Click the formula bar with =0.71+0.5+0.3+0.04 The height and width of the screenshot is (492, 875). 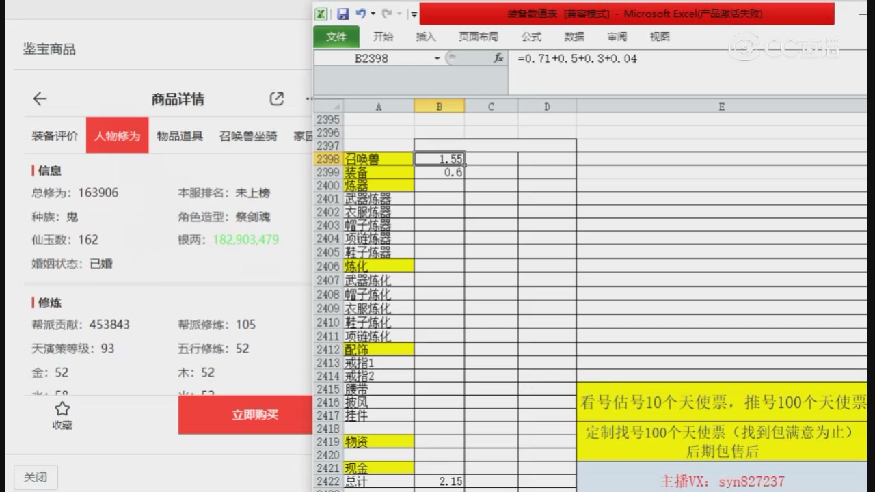coord(687,59)
